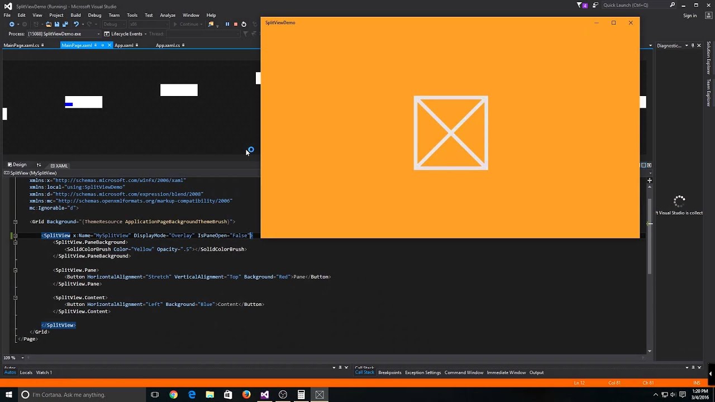Pin the Diagnostic Tools panel
Viewport: 715px width, 402px height.
click(x=693, y=45)
